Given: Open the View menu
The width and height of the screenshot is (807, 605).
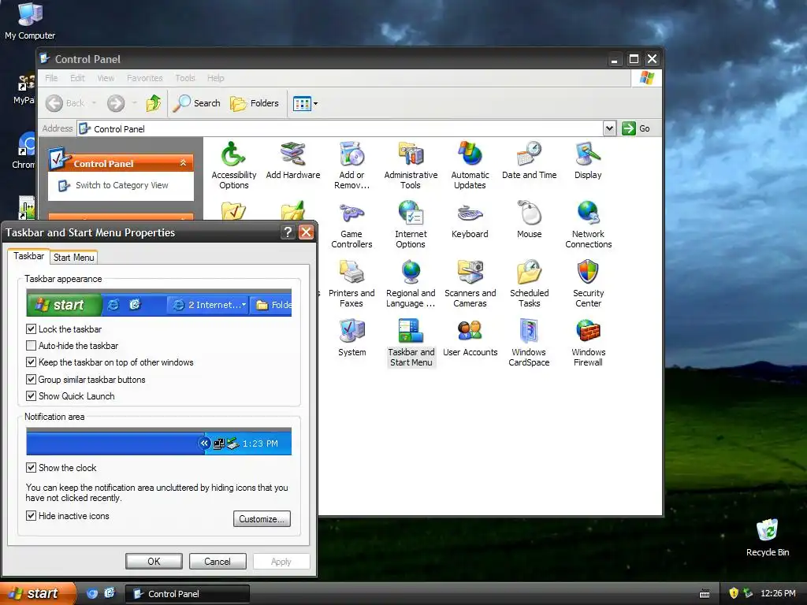Looking at the screenshot, I should coord(106,78).
